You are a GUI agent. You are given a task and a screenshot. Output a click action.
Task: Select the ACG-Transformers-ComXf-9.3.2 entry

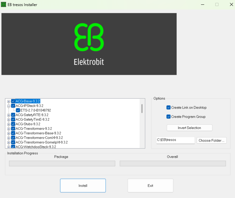(39, 138)
